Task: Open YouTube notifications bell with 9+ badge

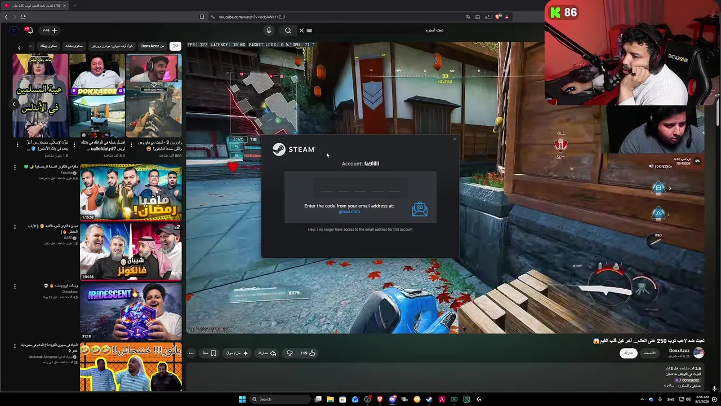Action: tap(28, 30)
